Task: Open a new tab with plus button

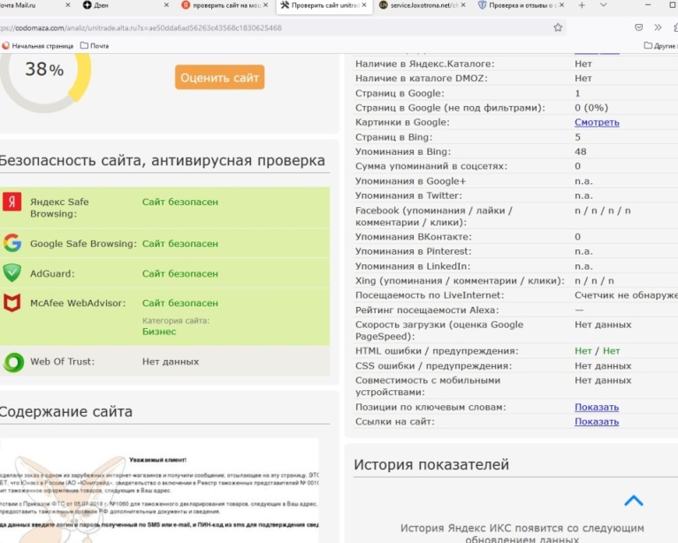Action: point(582,5)
